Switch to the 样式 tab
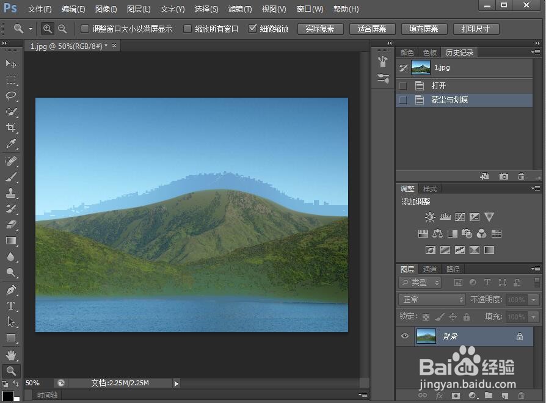Viewport: 546px width, 403px height. click(430, 189)
